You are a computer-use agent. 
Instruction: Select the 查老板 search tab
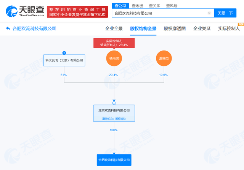137,6
